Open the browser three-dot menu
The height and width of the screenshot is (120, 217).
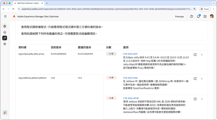click(x=214, y=9)
